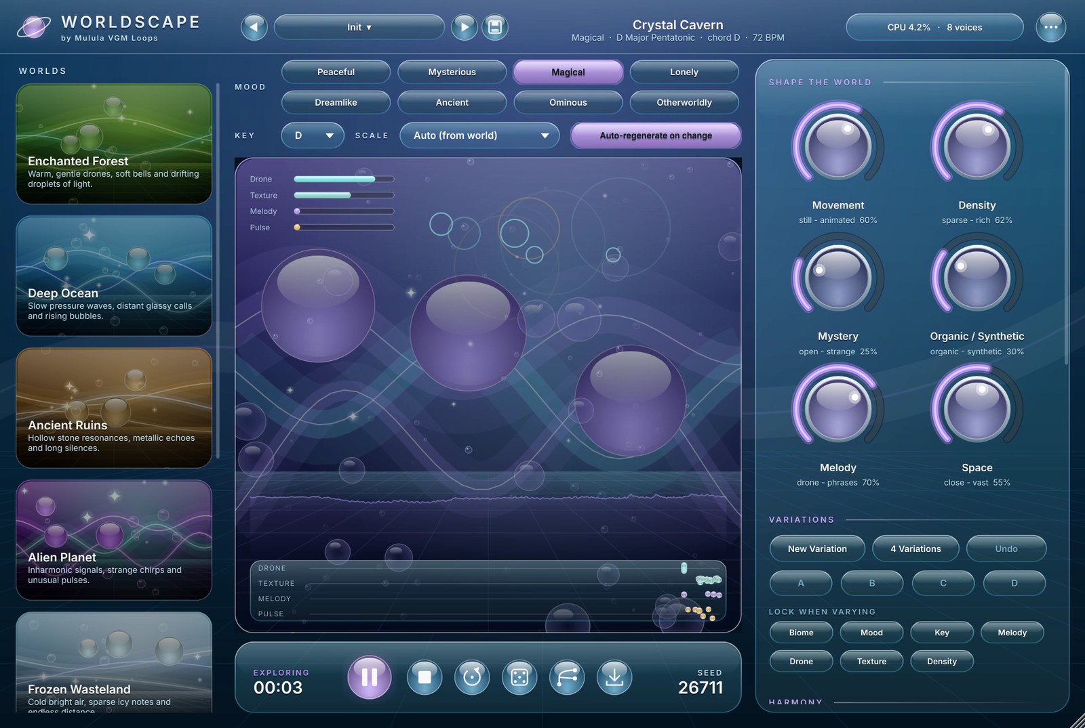Choose the Dreamlike mood
This screenshot has width=1085, height=728.
(x=336, y=102)
